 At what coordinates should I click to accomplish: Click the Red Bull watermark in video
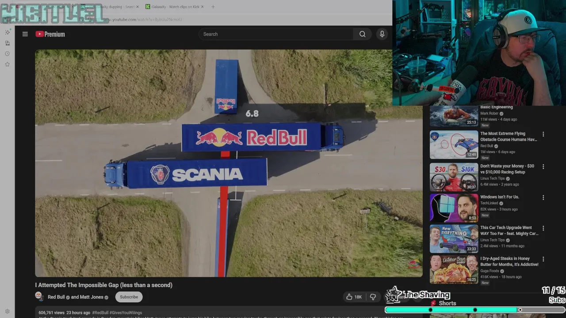pyautogui.click(x=414, y=264)
